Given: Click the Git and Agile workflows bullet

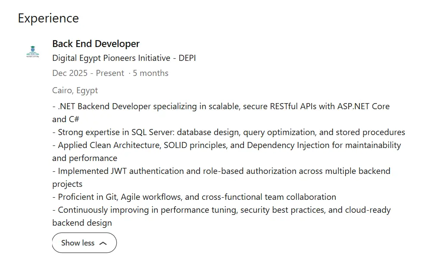Looking at the screenshot, I should coord(194,197).
